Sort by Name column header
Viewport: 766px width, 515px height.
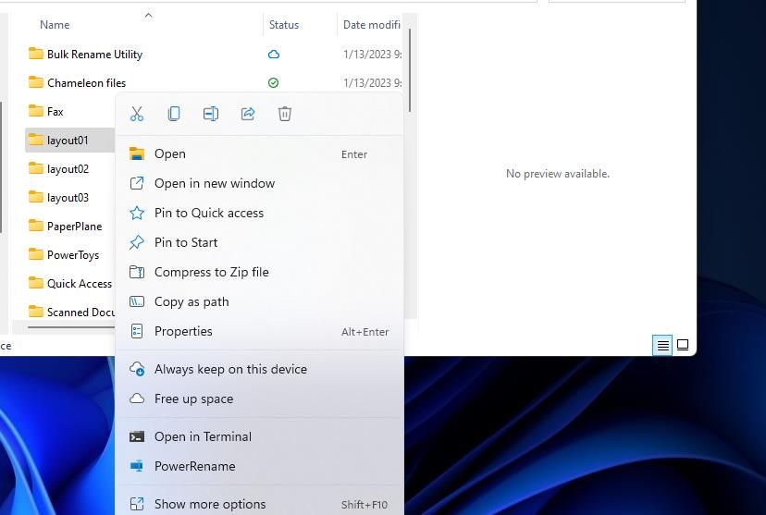[x=55, y=25]
